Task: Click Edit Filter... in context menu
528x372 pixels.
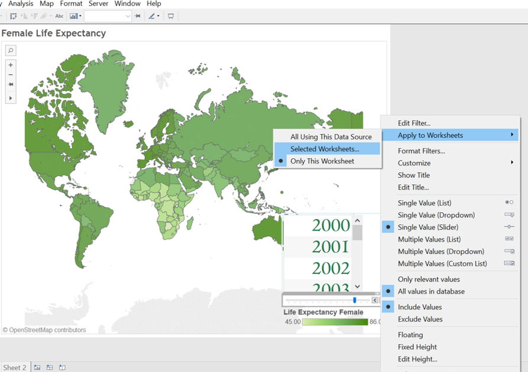Action: (414, 123)
